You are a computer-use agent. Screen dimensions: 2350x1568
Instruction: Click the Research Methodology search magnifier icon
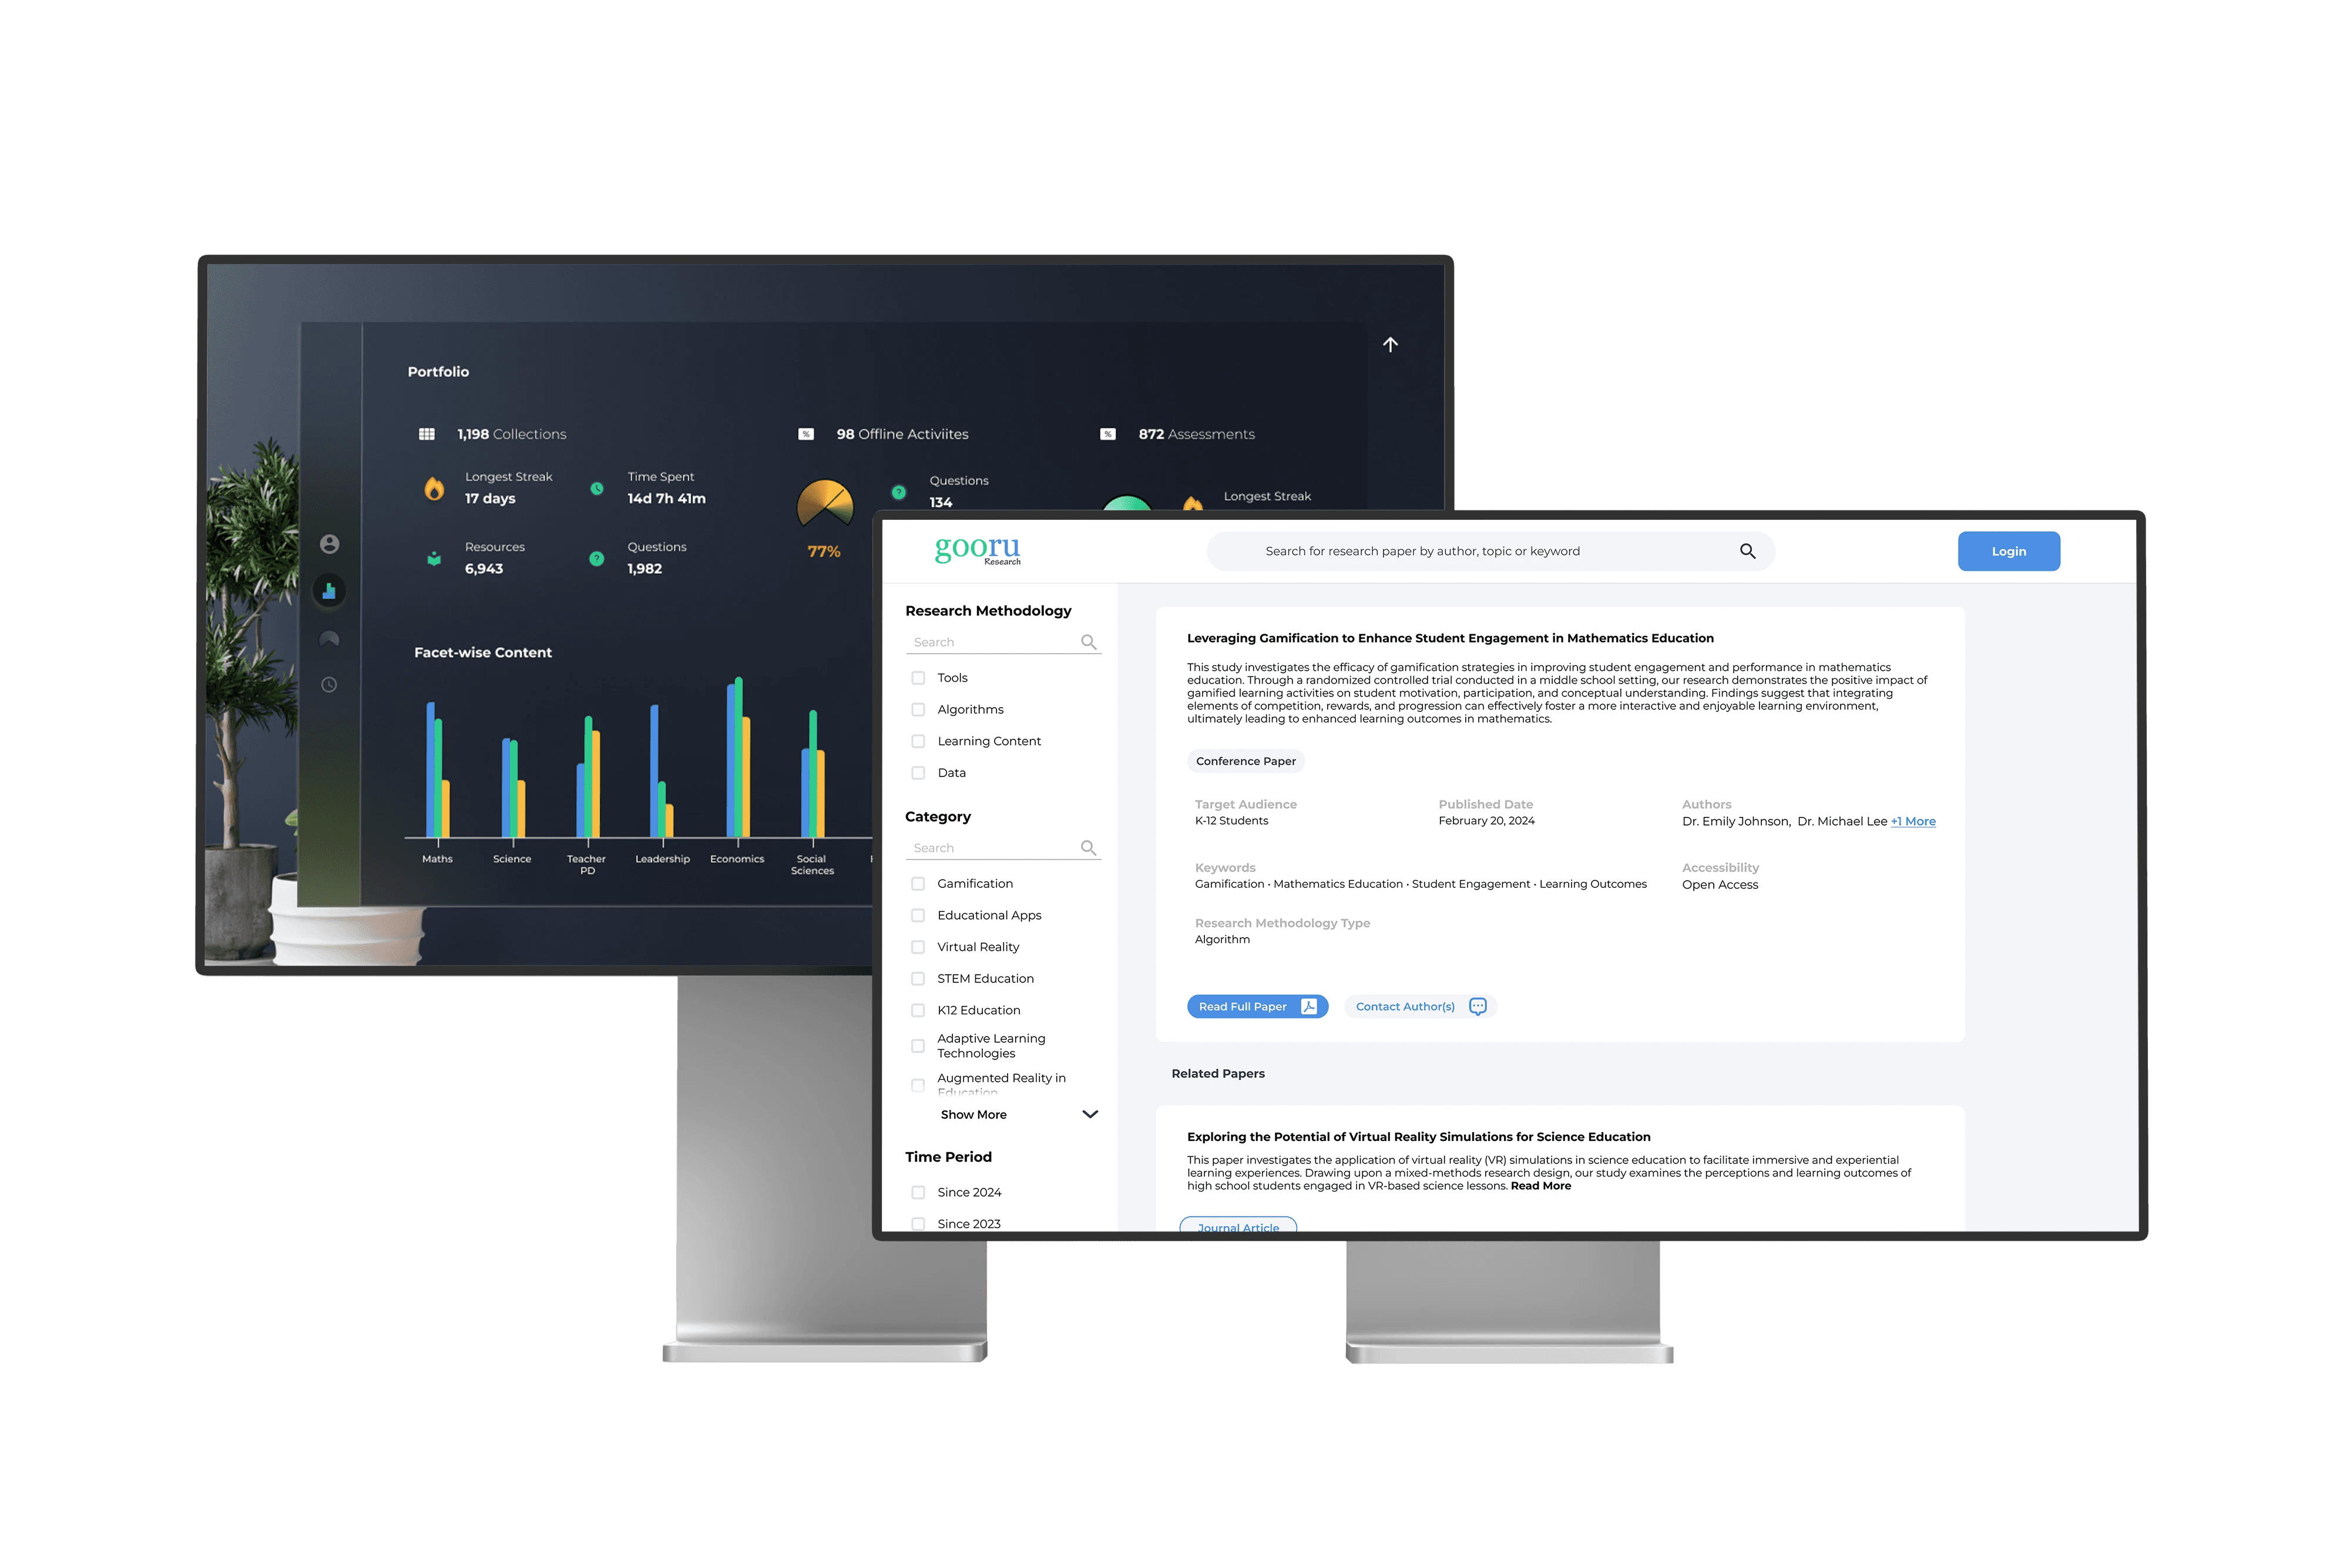click(x=1089, y=642)
